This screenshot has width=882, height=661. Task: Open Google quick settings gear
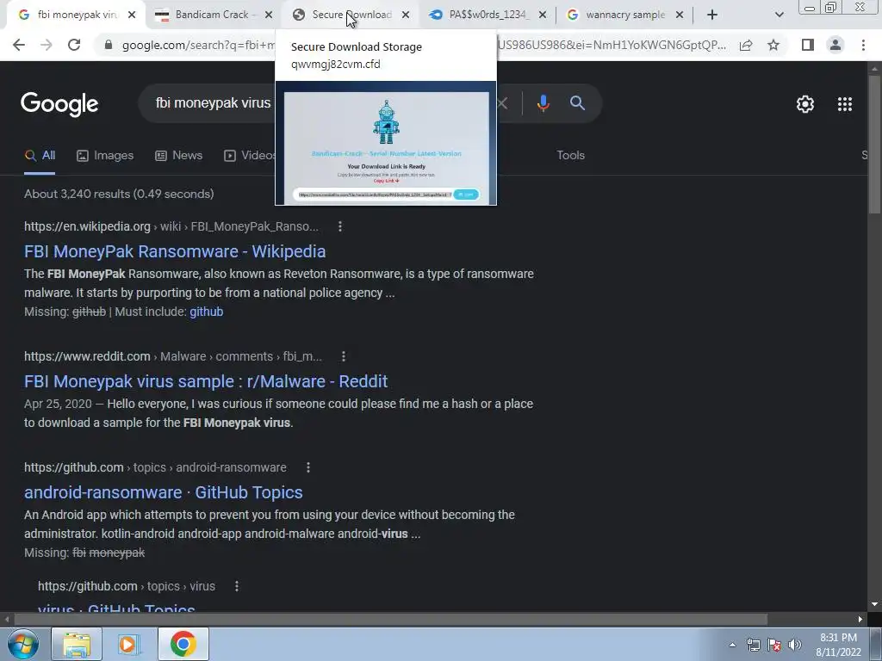coord(805,104)
